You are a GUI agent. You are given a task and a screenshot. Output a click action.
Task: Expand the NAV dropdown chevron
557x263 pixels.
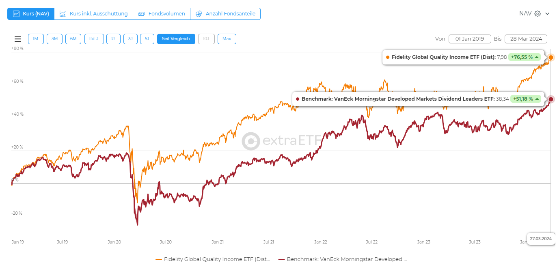547,14
